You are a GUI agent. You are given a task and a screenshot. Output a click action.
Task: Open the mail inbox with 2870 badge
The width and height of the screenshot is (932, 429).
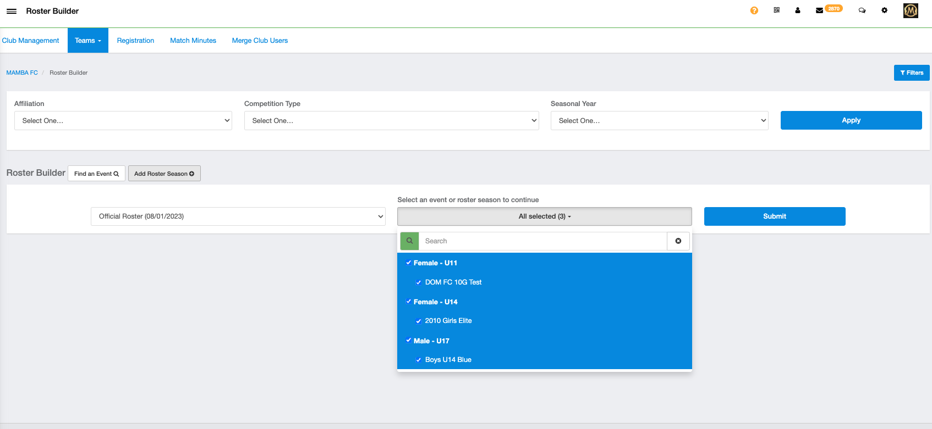coord(820,10)
